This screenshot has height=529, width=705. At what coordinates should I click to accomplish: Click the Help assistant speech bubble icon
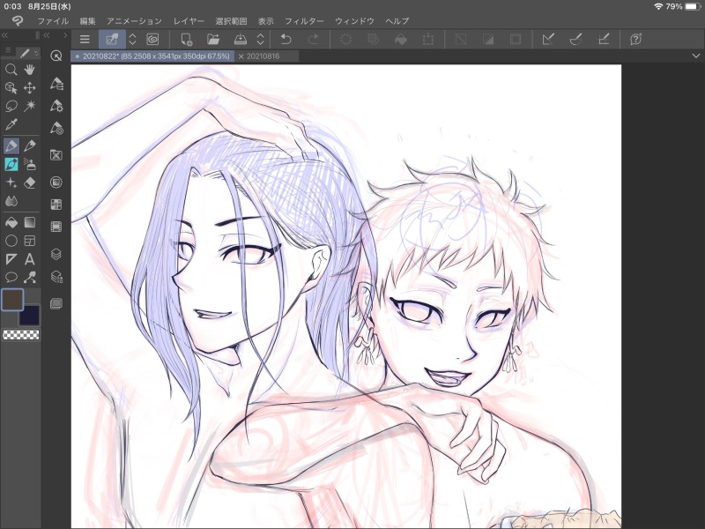635,40
